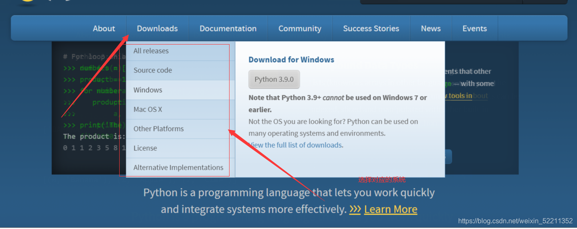Open View the full list of downloads link
The height and width of the screenshot is (229, 577).
[x=295, y=145]
